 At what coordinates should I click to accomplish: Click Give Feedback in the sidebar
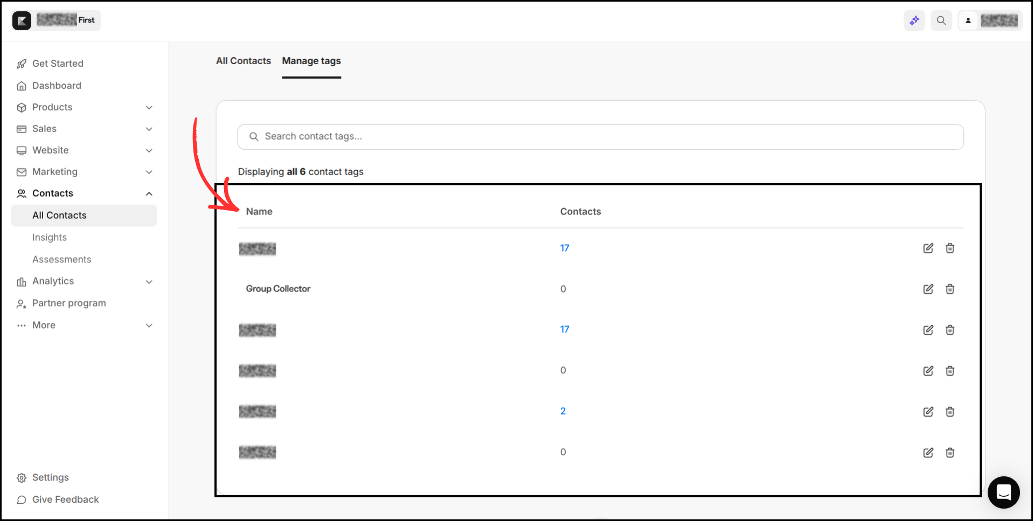65,499
